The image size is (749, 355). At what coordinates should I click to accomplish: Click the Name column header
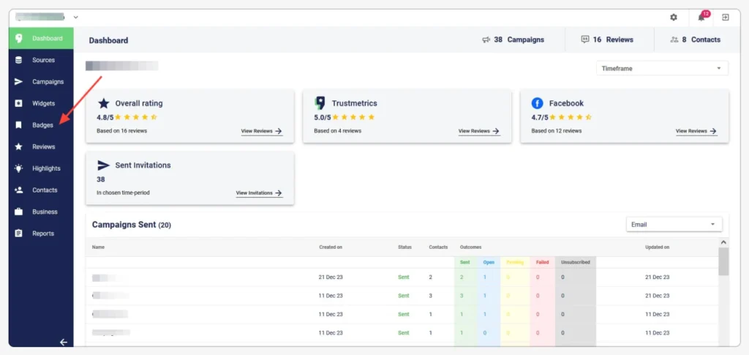(x=99, y=247)
